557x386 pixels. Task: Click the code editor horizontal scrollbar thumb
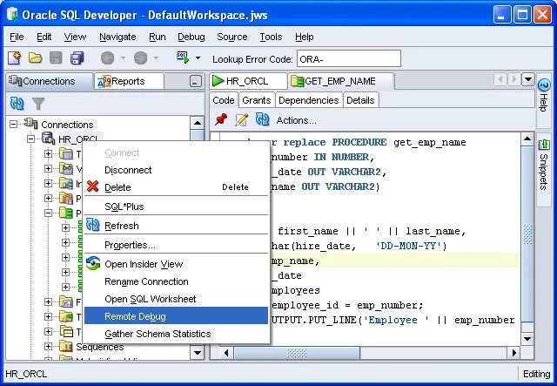click(x=297, y=353)
